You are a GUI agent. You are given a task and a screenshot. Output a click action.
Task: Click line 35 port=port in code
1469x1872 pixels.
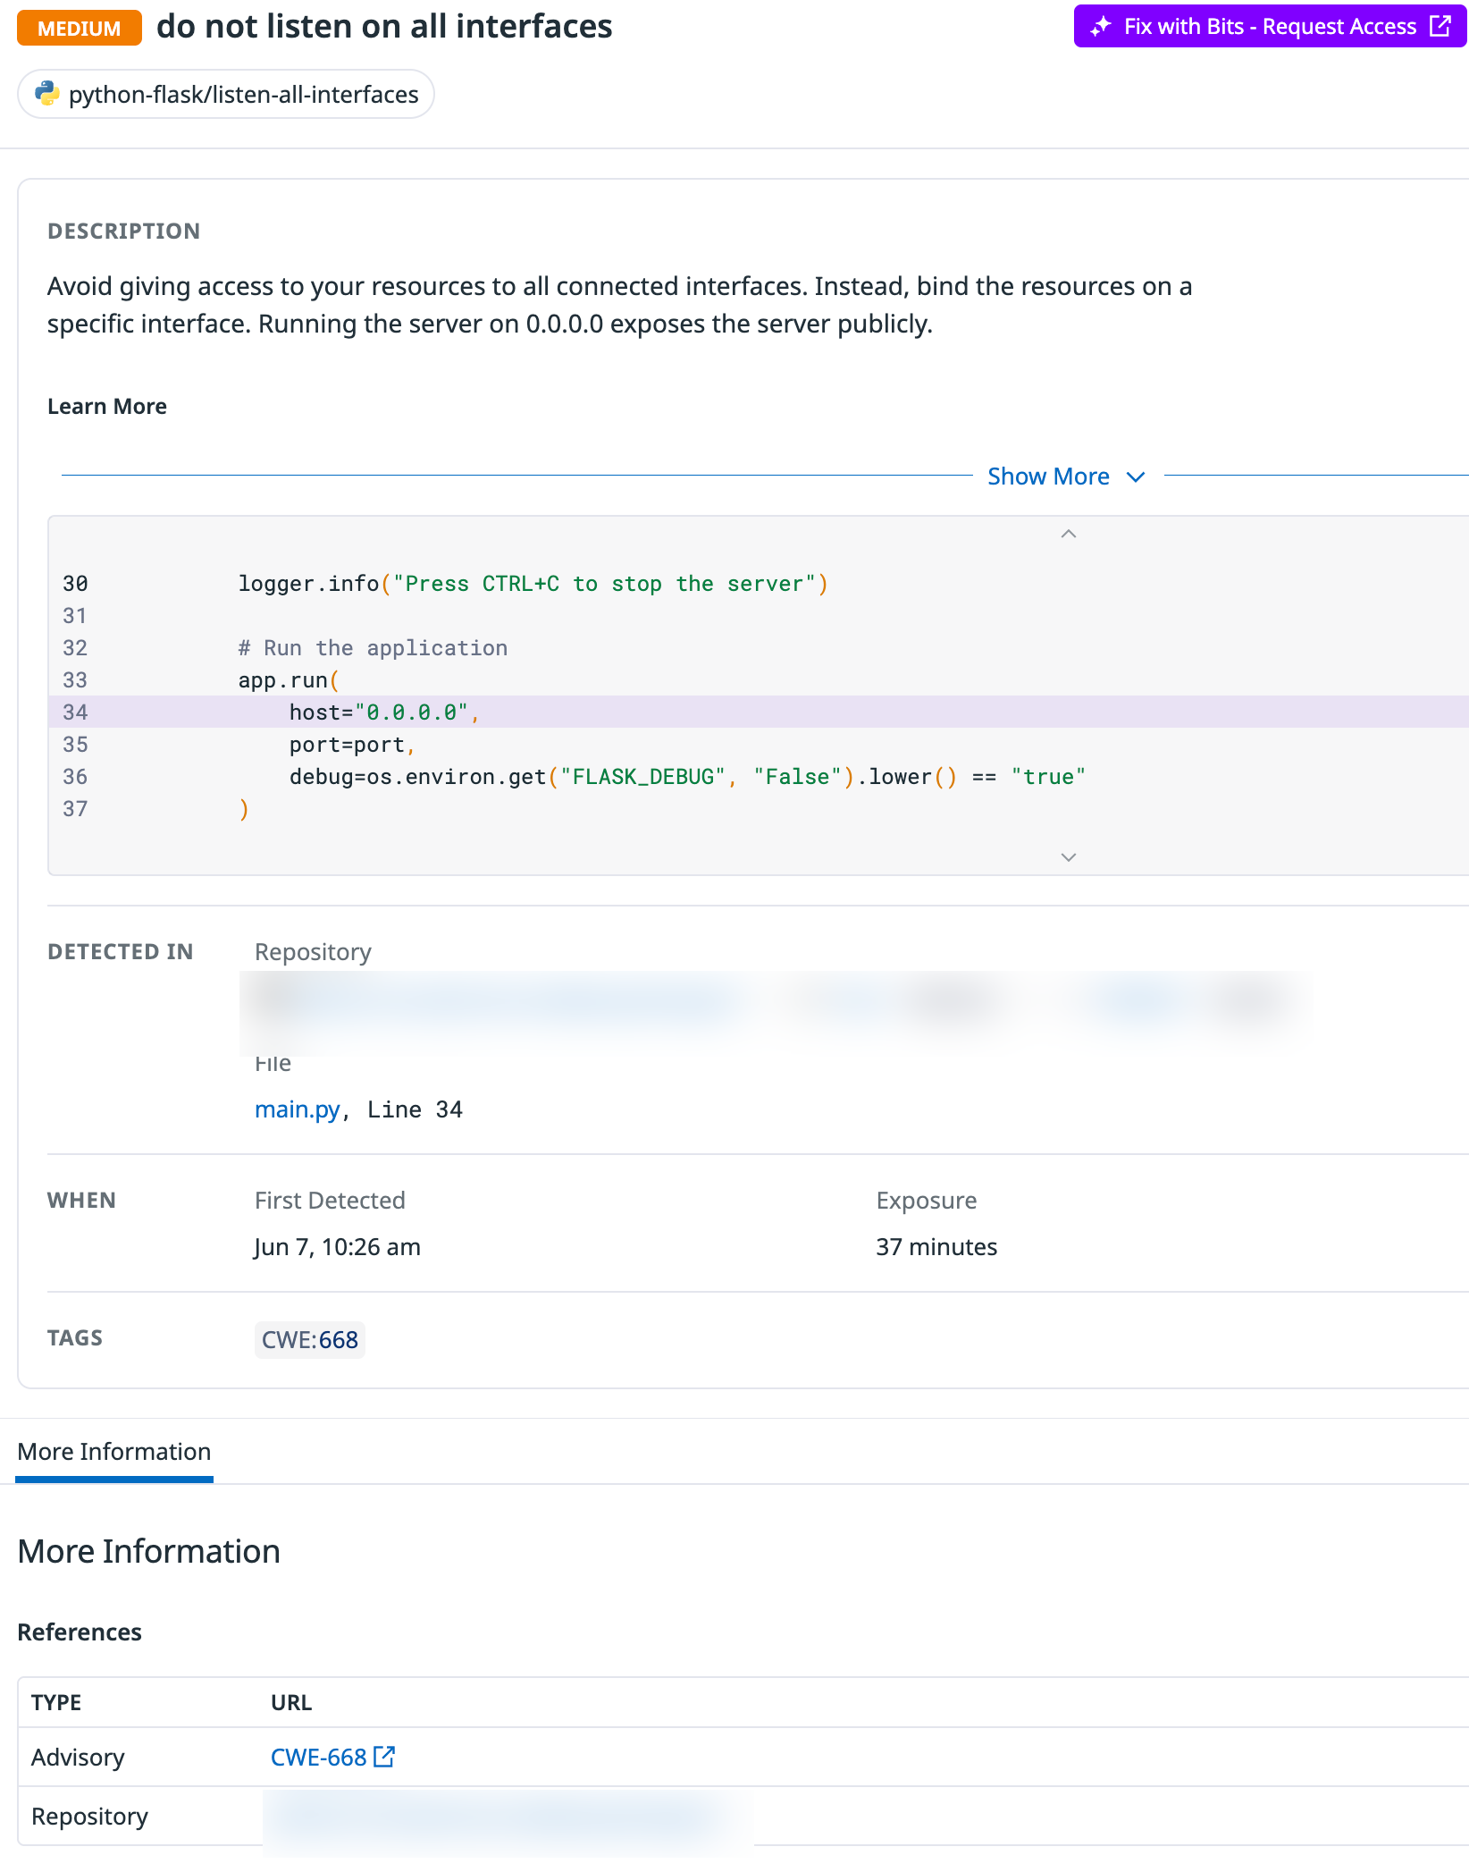coord(352,745)
